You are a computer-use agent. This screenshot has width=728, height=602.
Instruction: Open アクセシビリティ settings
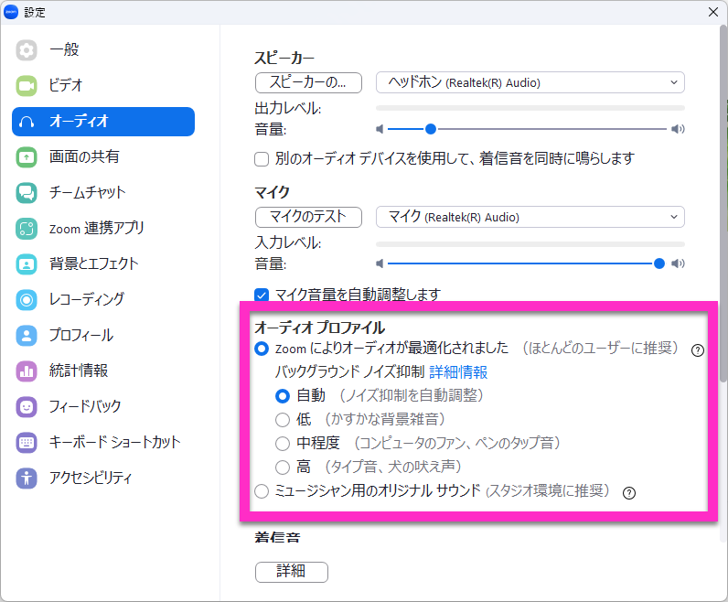pyautogui.click(x=103, y=478)
